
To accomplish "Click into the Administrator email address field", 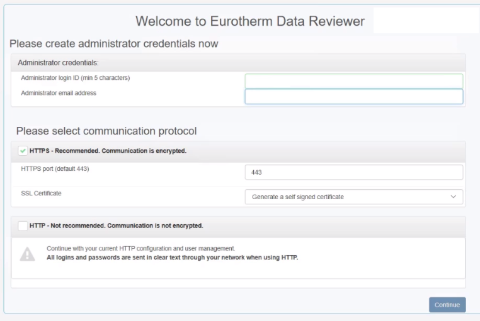I will (x=354, y=96).
